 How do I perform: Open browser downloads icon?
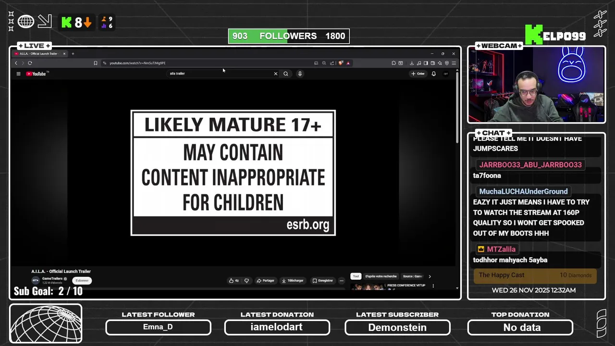412,63
